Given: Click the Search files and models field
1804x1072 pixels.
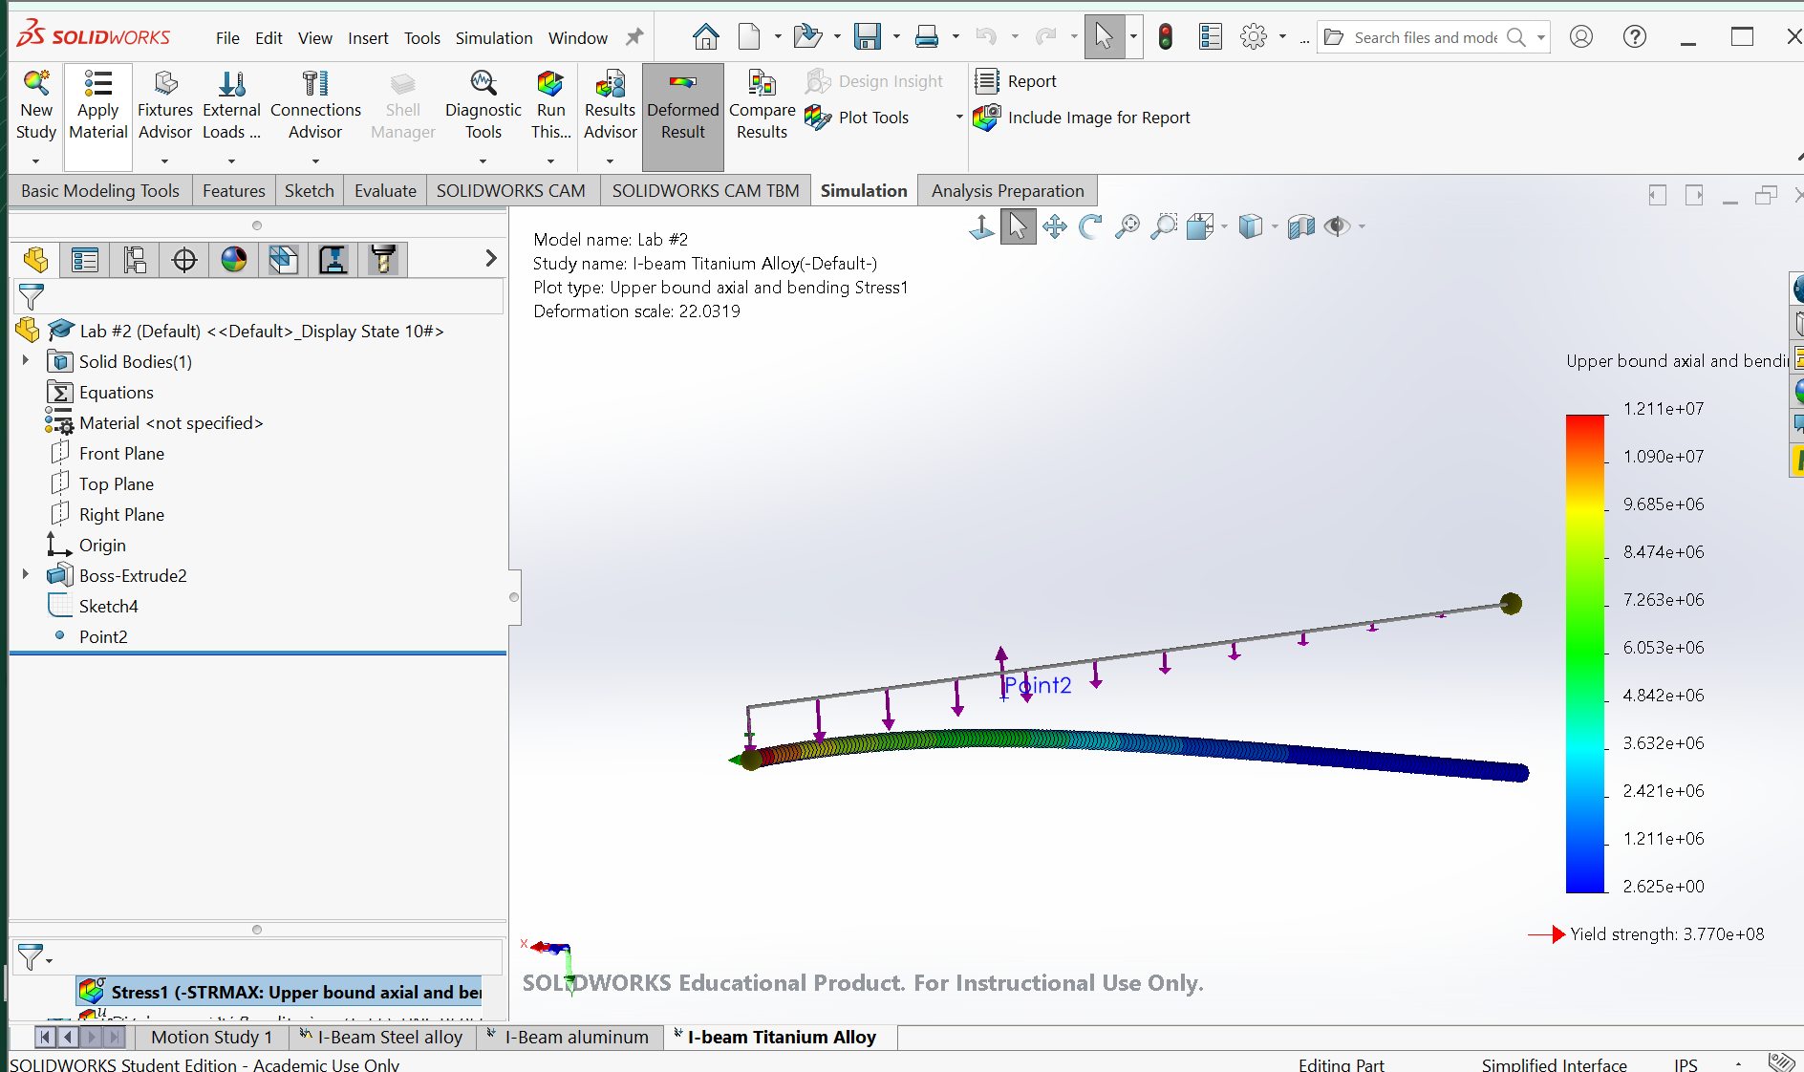Looking at the screenshot, I should pos(1424,37).
